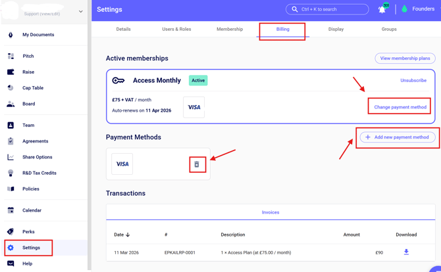Open the Policies page

pos(31,189)
